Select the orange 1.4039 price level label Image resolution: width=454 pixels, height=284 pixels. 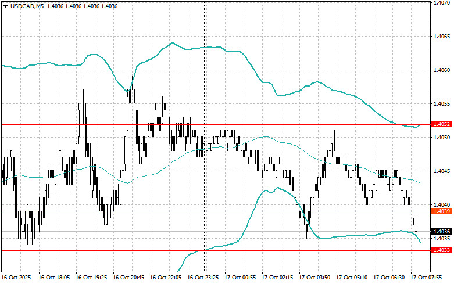[x=442, y=211]
